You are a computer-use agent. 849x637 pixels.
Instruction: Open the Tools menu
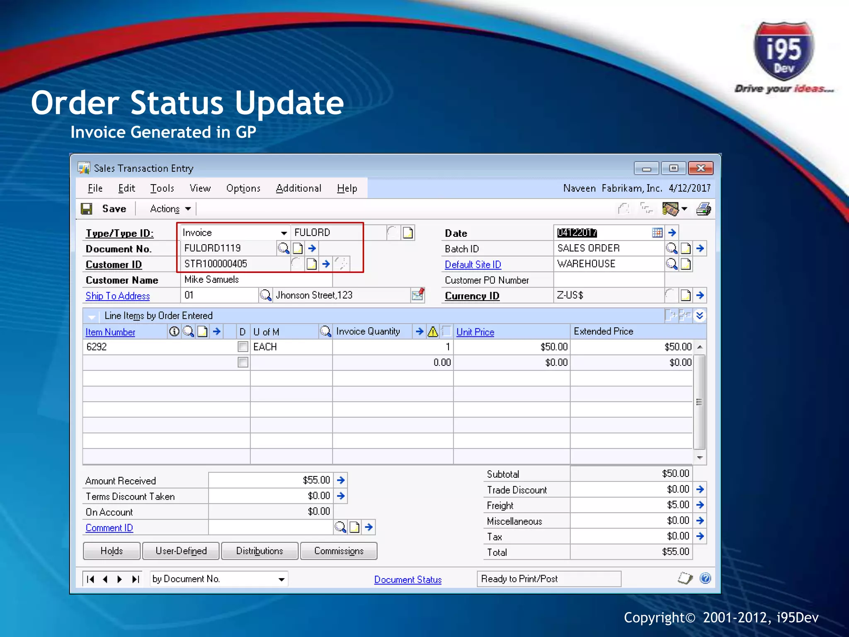click(x=162, y=188)
